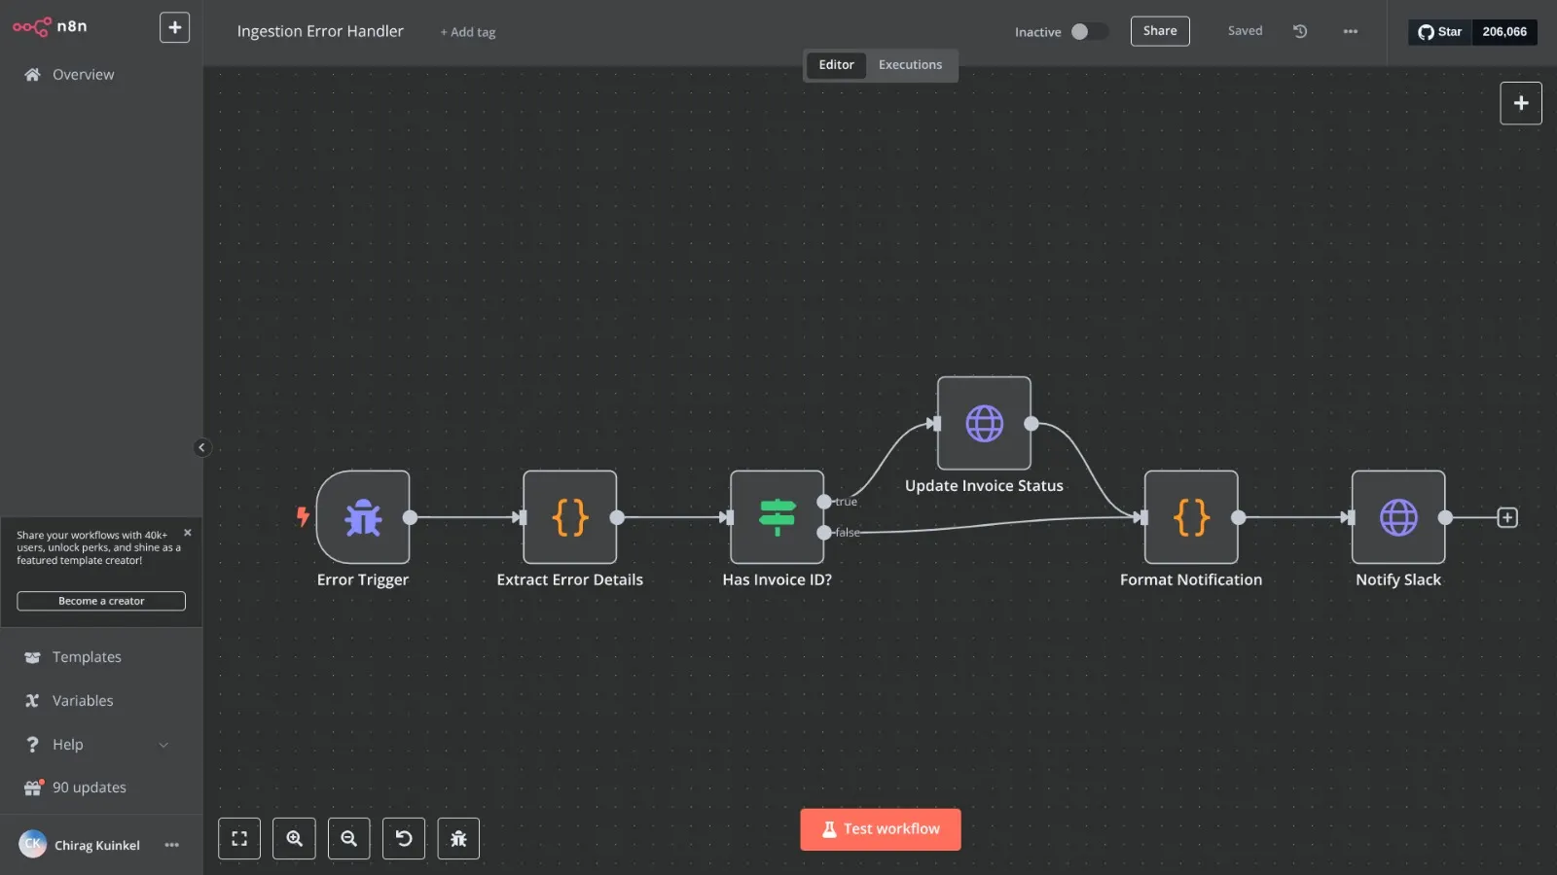Click the true output of Has Invoice ID?

(824, 502)
